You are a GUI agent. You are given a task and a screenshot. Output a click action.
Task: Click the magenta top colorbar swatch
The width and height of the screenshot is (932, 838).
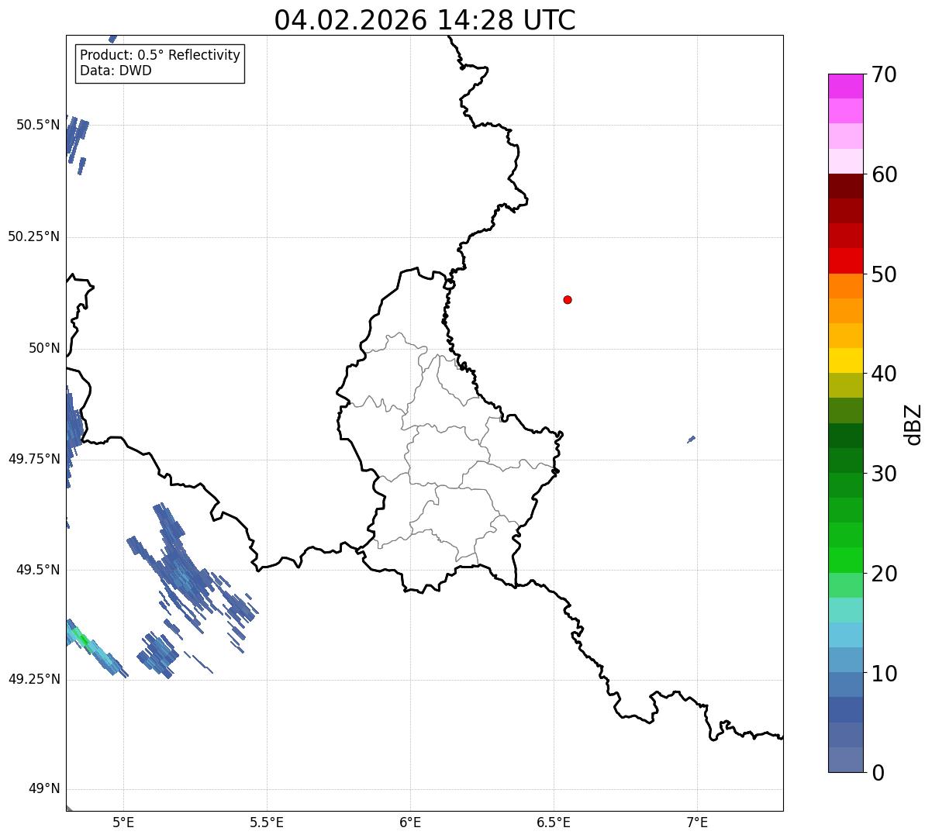click(x=845, y=86)
